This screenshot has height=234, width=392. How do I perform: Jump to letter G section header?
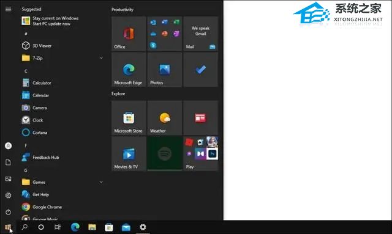point(26,170)
